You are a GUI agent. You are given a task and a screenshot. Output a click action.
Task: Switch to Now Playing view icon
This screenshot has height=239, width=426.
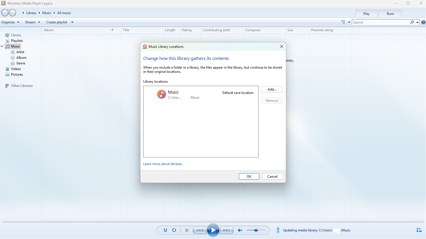(419, 230)
